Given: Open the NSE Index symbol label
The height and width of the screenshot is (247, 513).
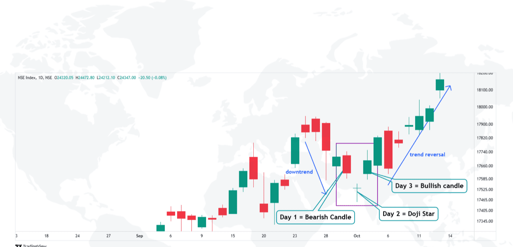Looking at the screenshot, I should (28, 78).
